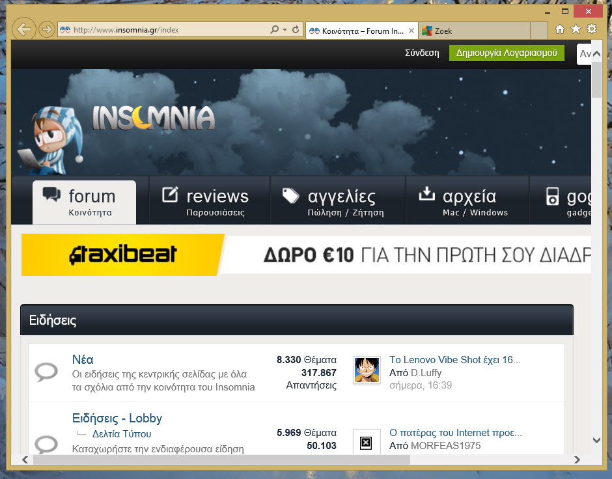
Task: Open the forum Κοινότητα menu item
Action: coord(84,202)
